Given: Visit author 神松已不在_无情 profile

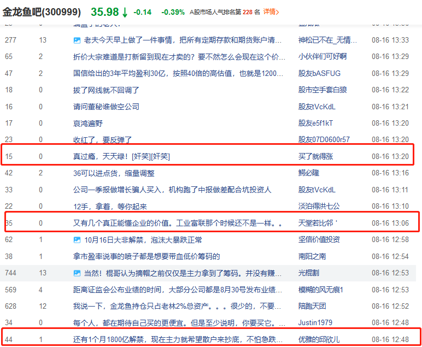Looking at the screenshot, I should tap(327, 40).
